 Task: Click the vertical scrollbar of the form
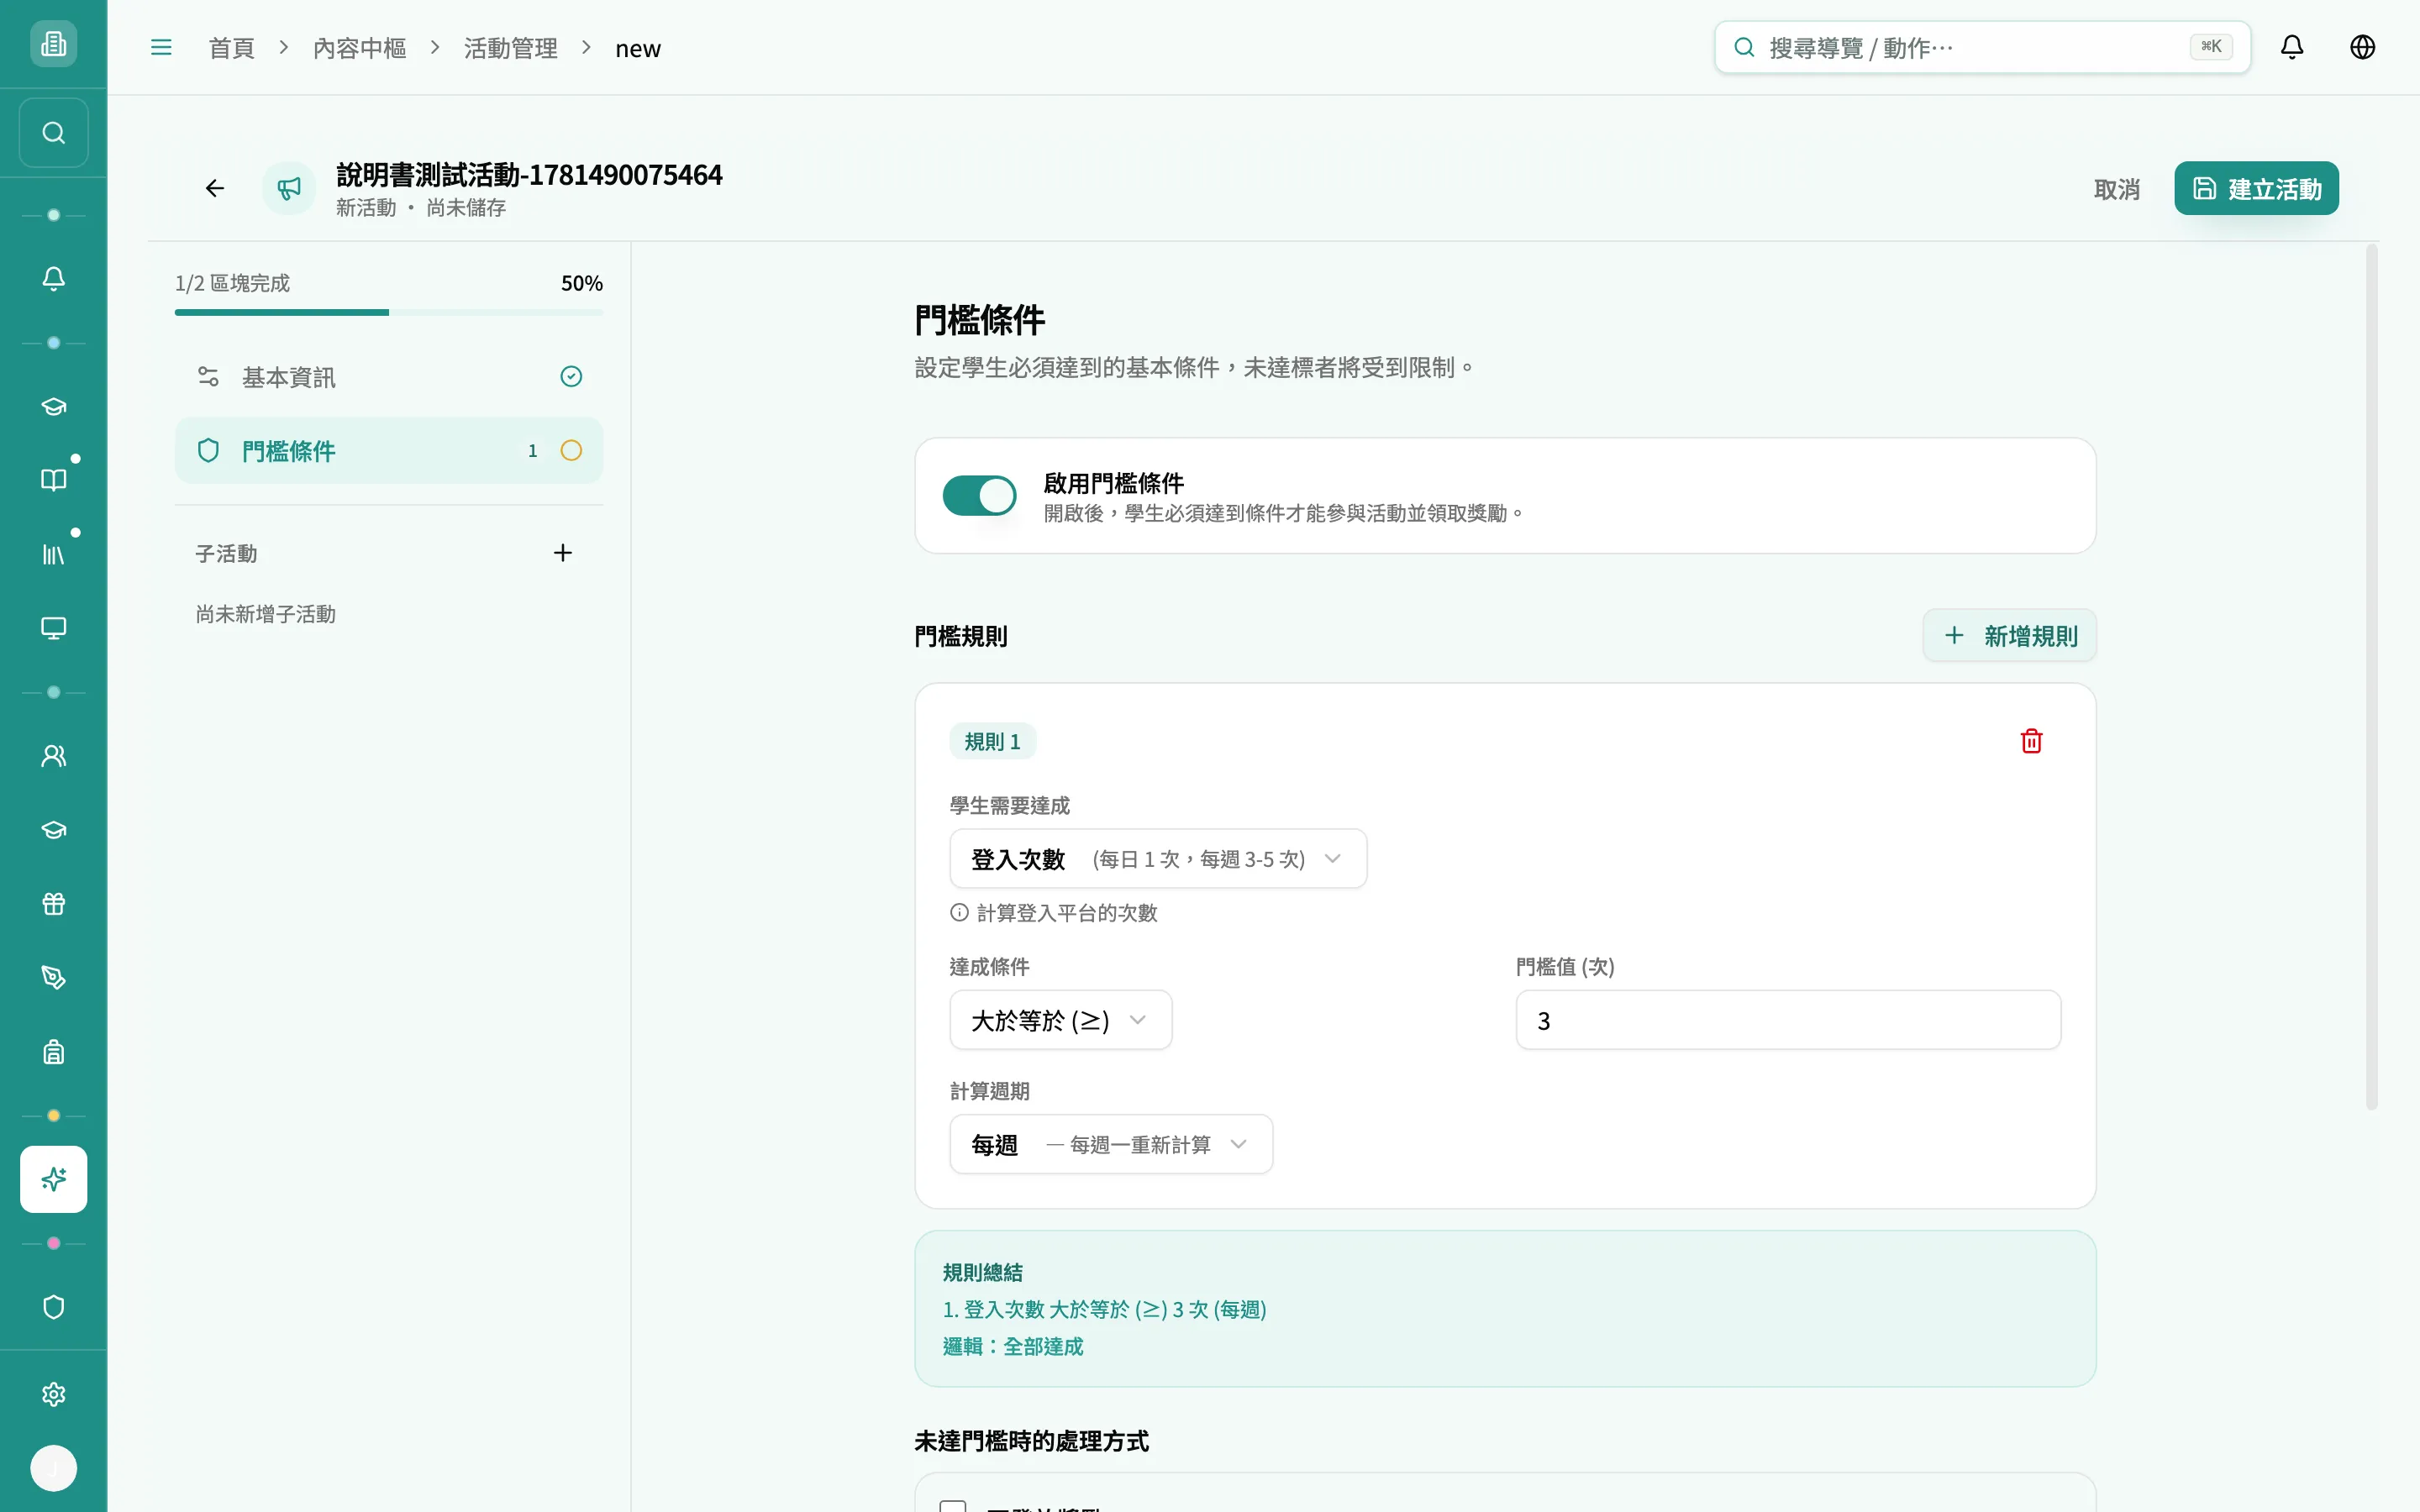point(2372,676)
